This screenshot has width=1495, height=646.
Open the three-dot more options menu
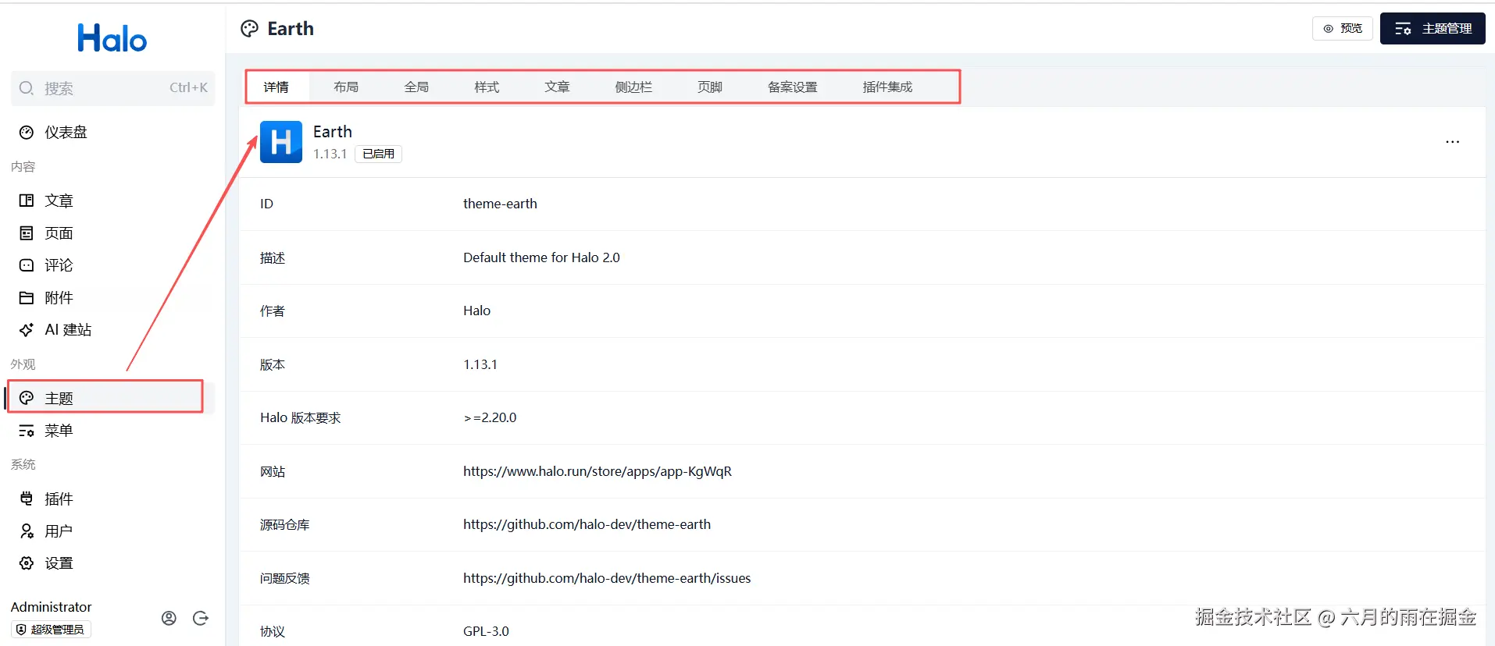click(1453, 142)
